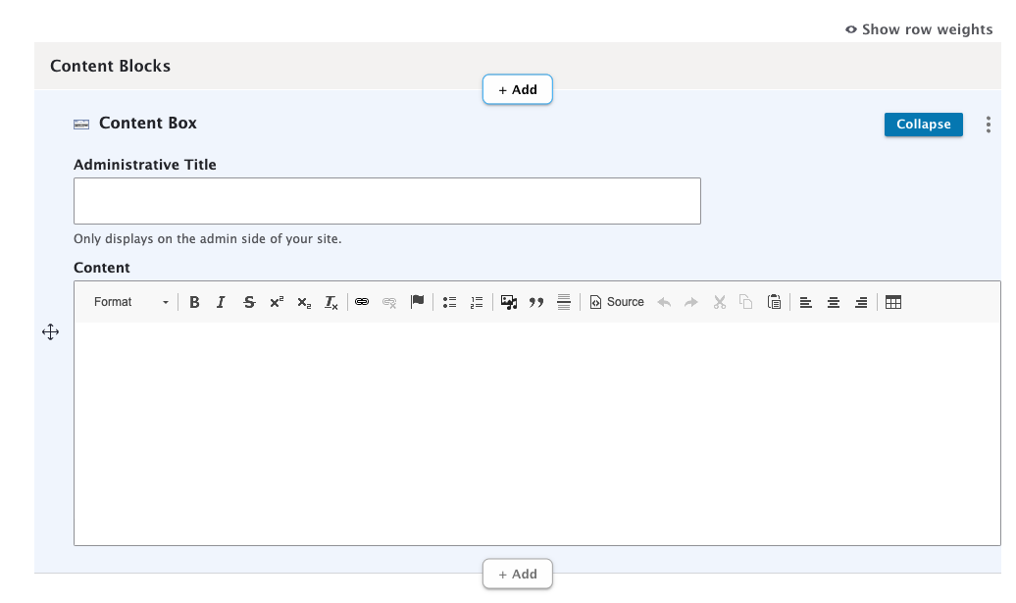Viewport: 1016px width, 603px height.
Task: Click the drag handle for the Content Box row
Action: tap(51, 332)
